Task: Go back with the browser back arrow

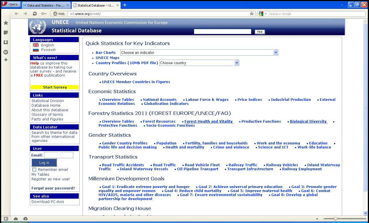Action: (x=16, y=14)
